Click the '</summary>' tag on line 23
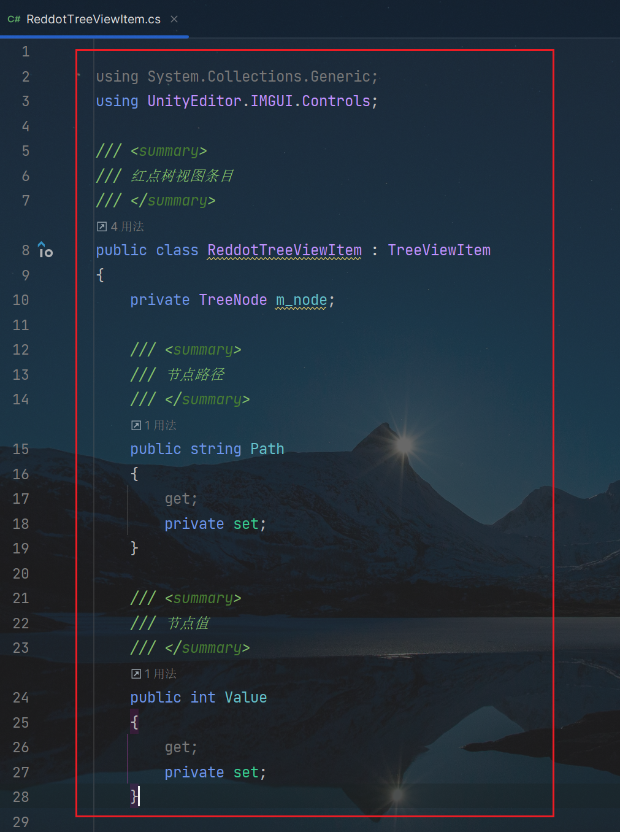 click(207, 648)
